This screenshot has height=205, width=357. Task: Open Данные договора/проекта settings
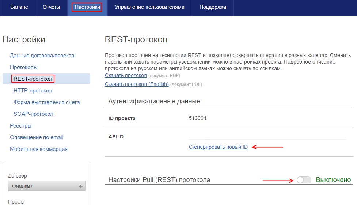pyautogui.click(x=42, y=56)
